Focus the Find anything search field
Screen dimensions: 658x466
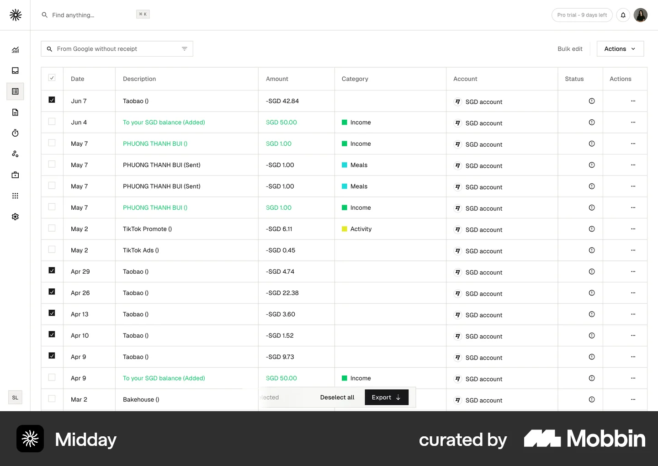coord(96,15)
